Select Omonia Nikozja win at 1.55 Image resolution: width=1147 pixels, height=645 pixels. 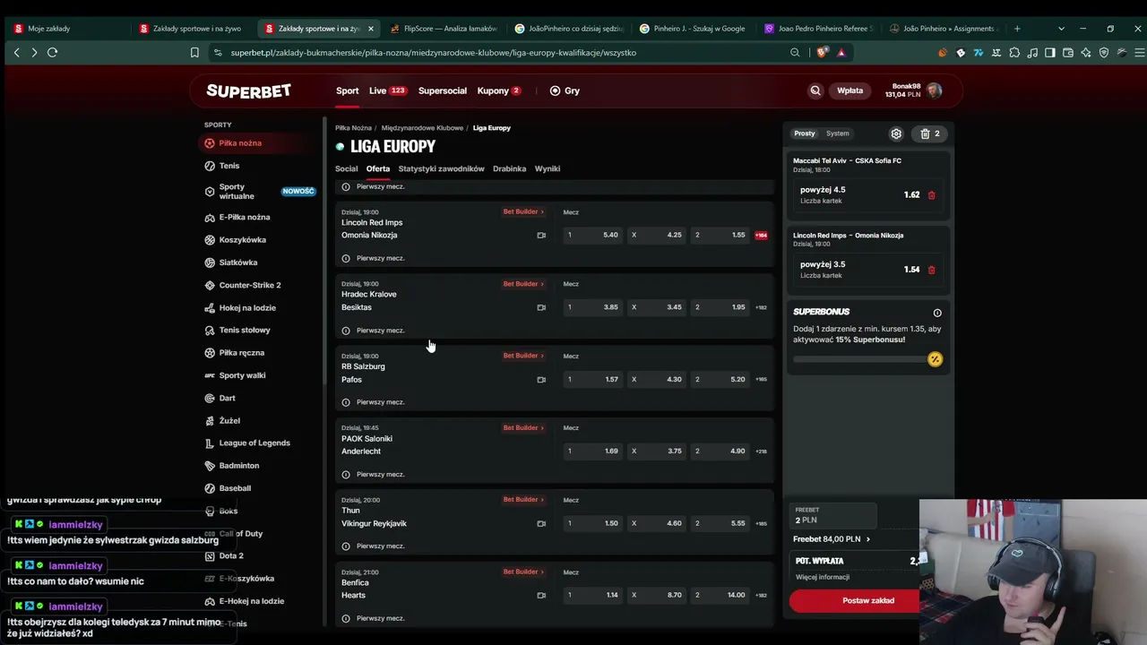(720, 235)
